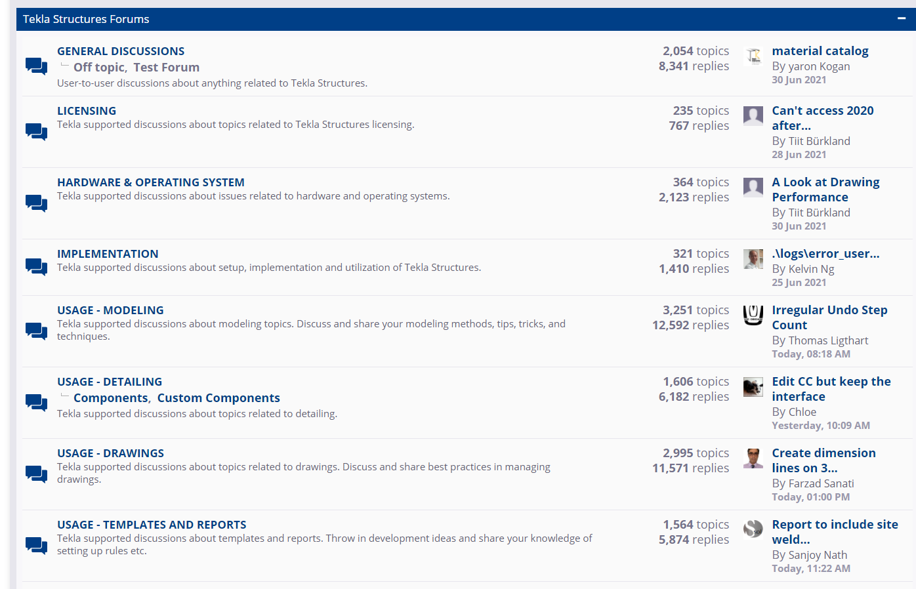This screenshot has width=916, height=589.
Task: Click the Licensing forum chat icon
Action: click(x=36, y=132)
